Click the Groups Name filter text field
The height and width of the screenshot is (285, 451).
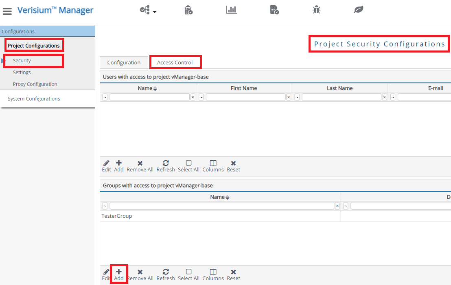222,206
